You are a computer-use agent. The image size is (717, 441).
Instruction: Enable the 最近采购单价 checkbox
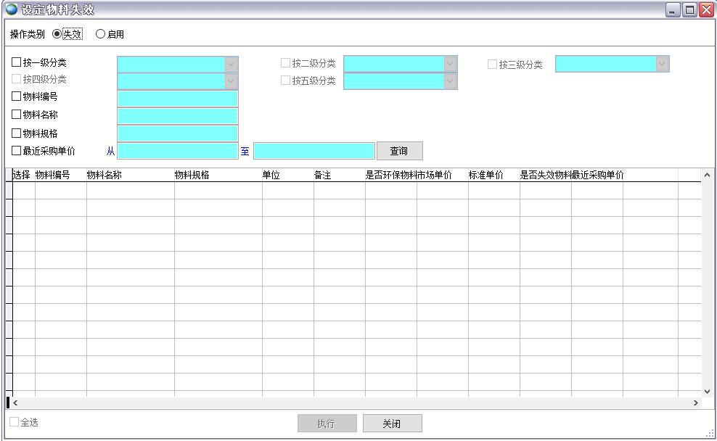pyautogui.click(x=17, y=151)
